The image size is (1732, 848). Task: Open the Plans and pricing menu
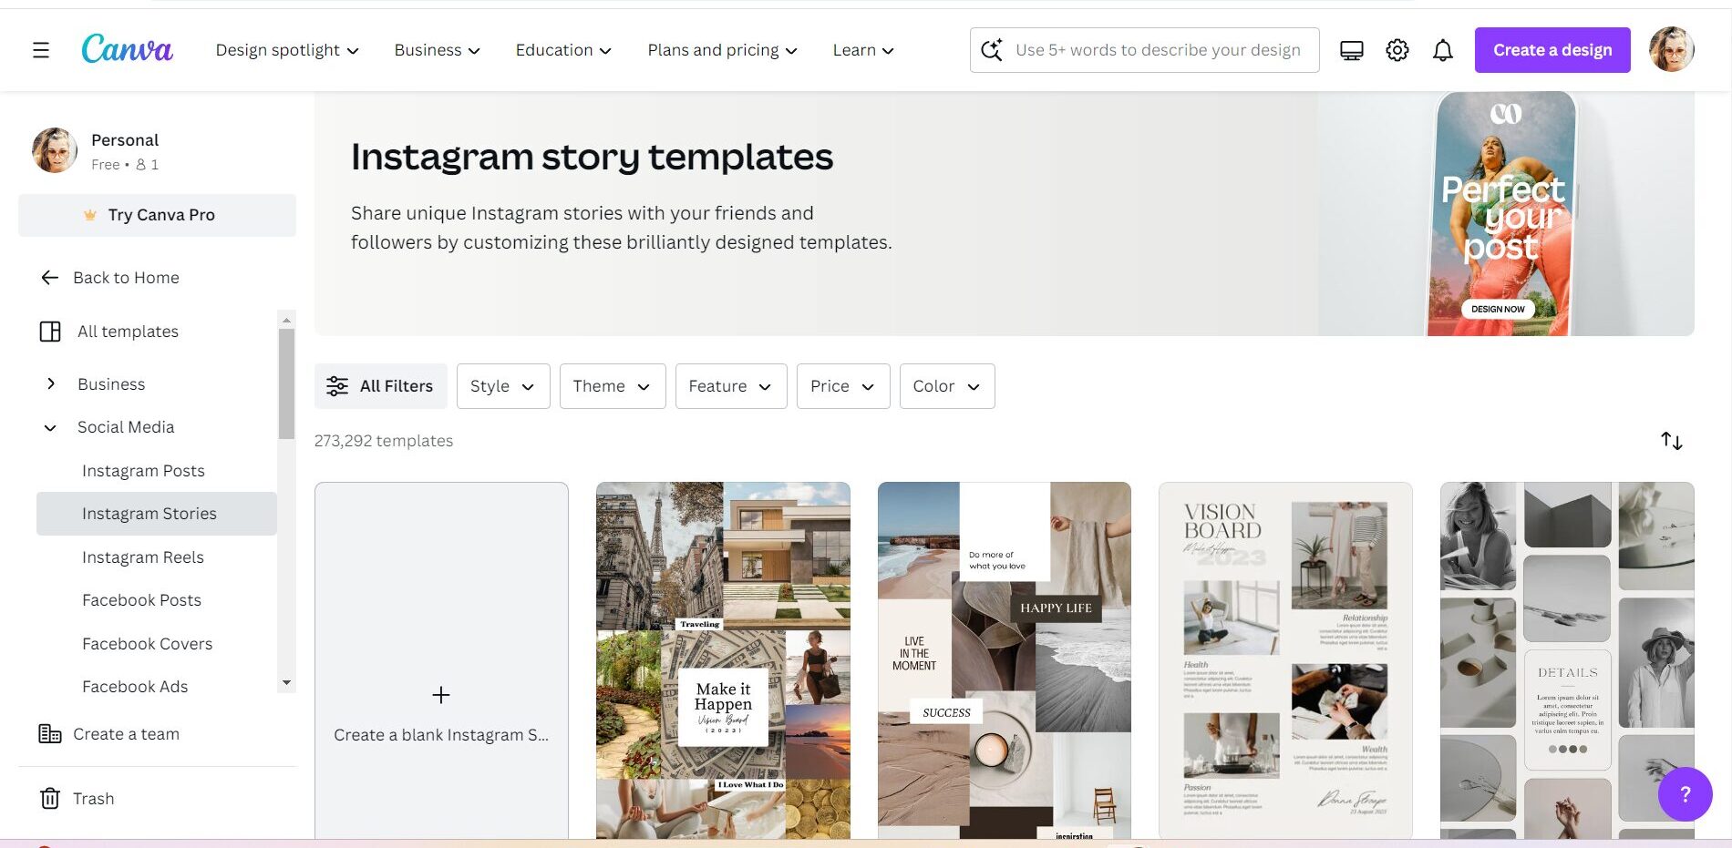(x=722, y=50)
